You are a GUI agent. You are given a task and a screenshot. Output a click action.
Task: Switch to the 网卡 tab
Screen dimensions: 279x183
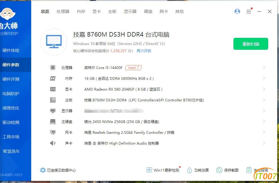coord(164,12)
